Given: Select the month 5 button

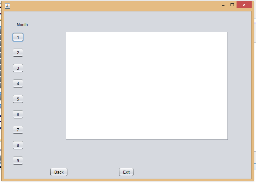Looking at the screenshot, I should pos(18,99).
